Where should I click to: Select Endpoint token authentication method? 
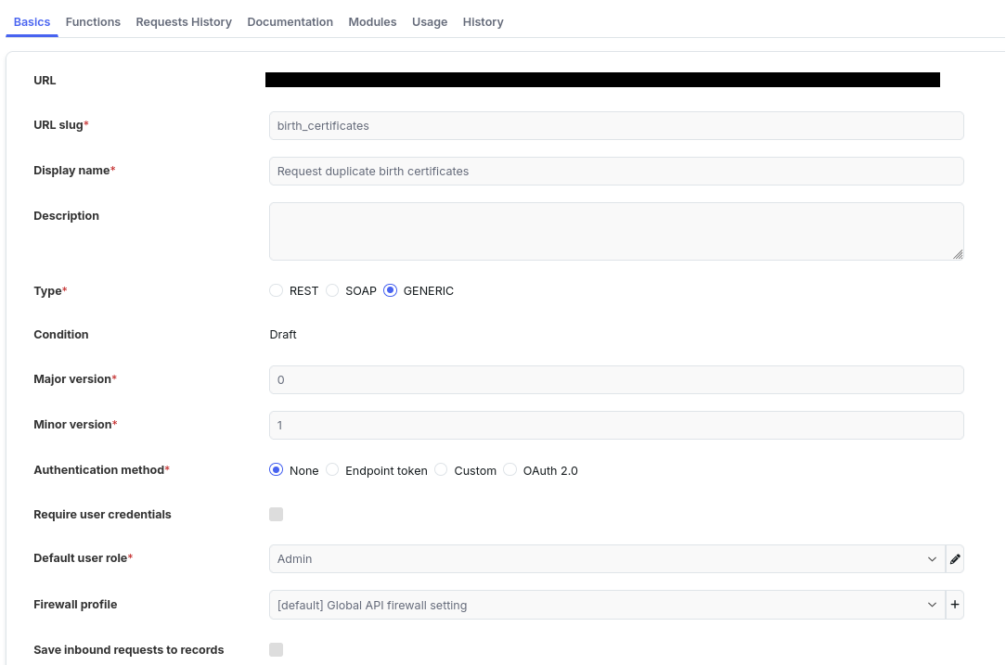point(332,470)
